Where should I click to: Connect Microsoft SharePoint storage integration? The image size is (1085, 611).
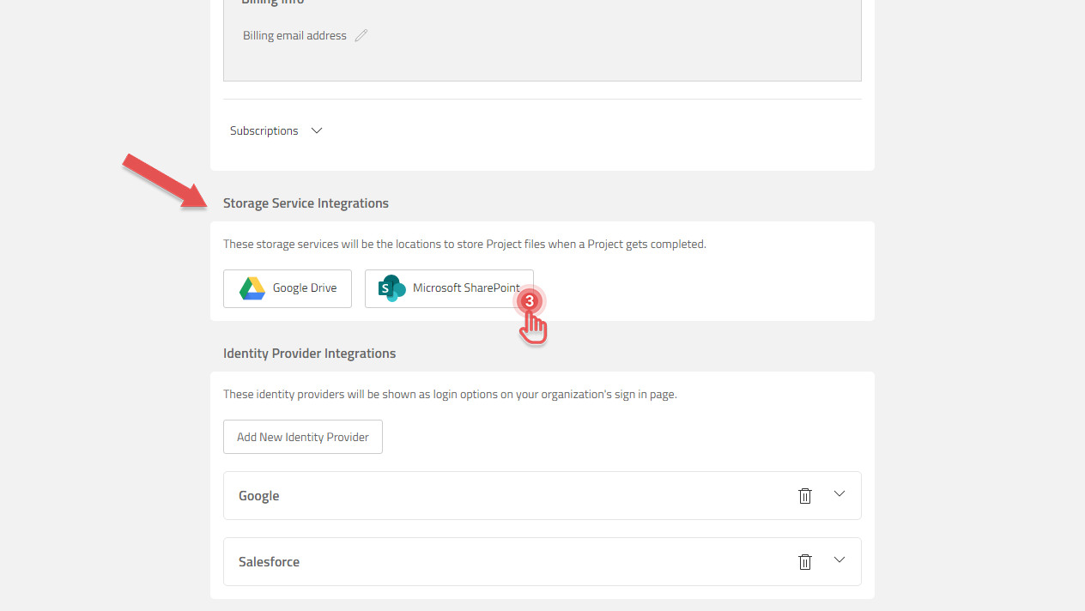coord(449,288)
